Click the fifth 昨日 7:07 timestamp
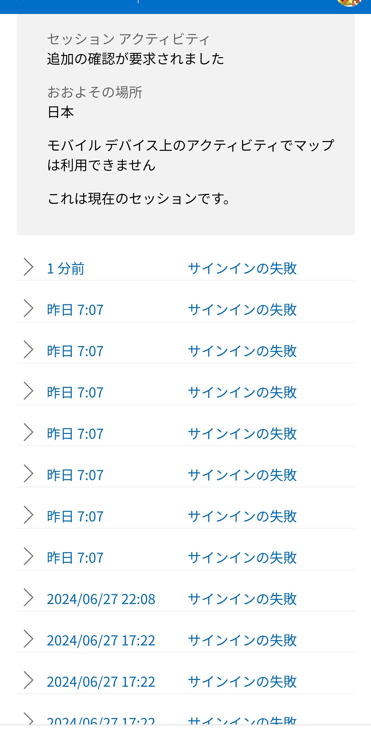 (75, 475)
